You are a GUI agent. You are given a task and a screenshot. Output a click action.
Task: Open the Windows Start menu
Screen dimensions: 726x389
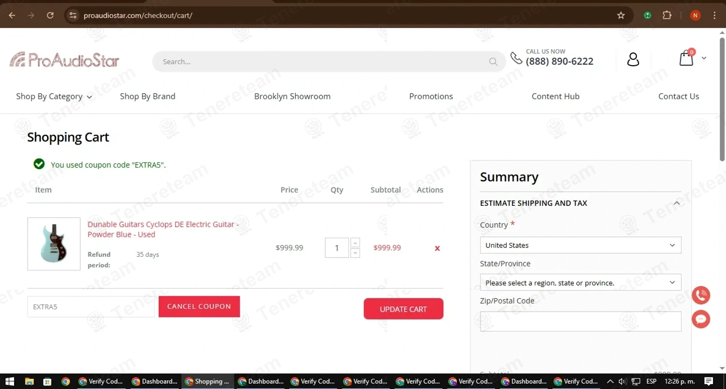click(9, 381)
